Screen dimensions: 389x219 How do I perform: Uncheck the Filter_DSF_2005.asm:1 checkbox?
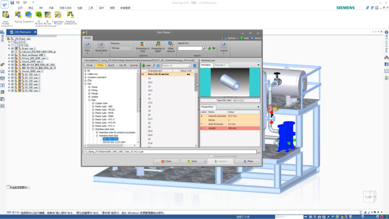tap(12, 58)
